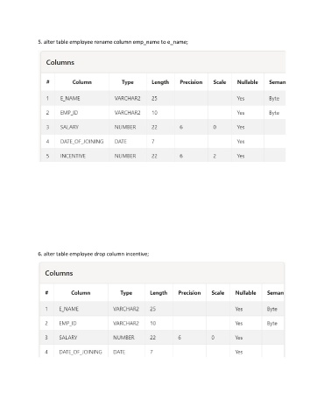This screenshot has width=324, height=420.
Task: Select the INCENTIVE row in first table
Action: [163, 156]
